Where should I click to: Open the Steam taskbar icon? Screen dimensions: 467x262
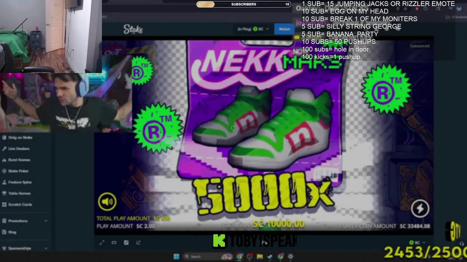click(x=270, y=257)
